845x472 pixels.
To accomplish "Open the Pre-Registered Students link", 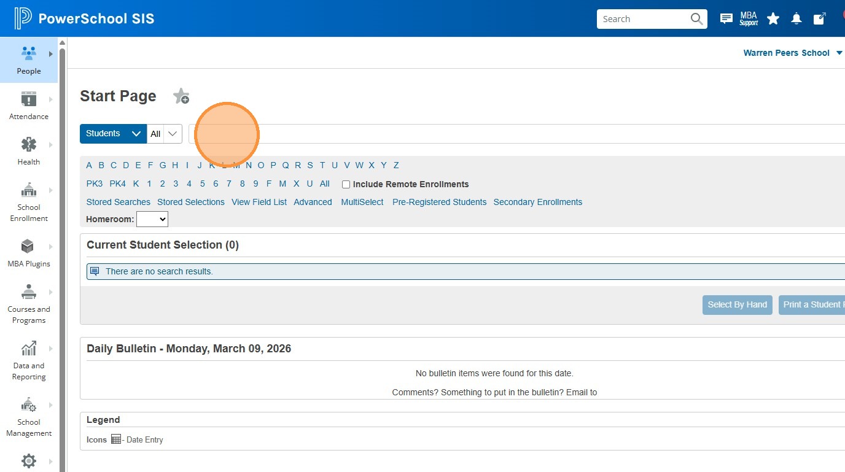I will tap(440, 202).
